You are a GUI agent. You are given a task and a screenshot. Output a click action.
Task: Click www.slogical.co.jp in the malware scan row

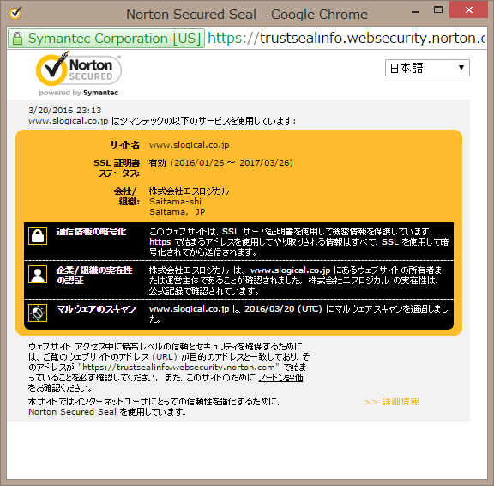pos(189,309)
